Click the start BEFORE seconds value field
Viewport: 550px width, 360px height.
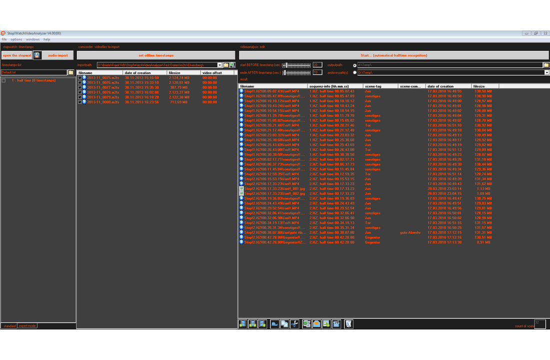tap(317, 65)
